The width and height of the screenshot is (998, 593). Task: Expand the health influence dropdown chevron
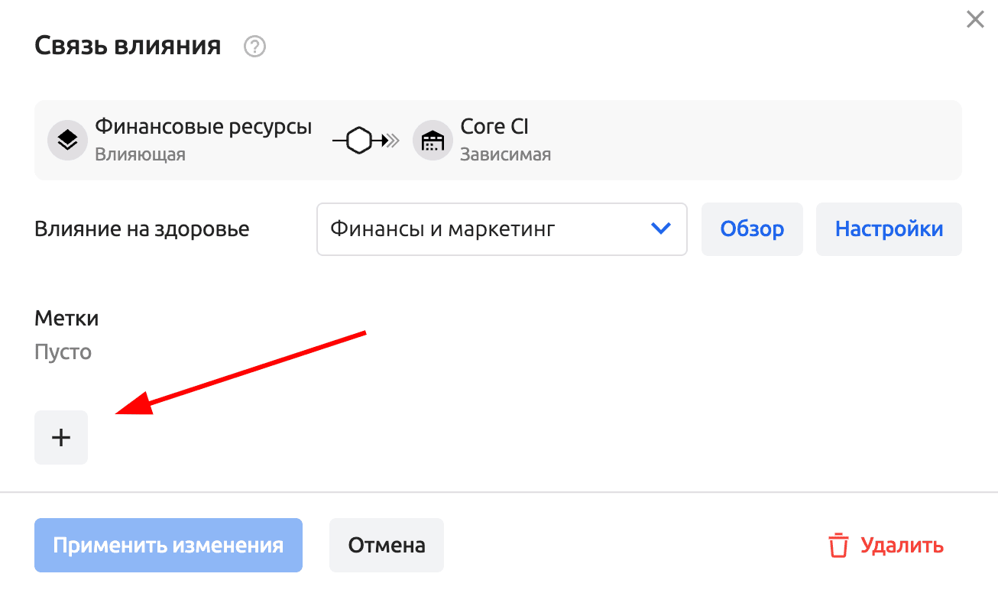point(660,228)
